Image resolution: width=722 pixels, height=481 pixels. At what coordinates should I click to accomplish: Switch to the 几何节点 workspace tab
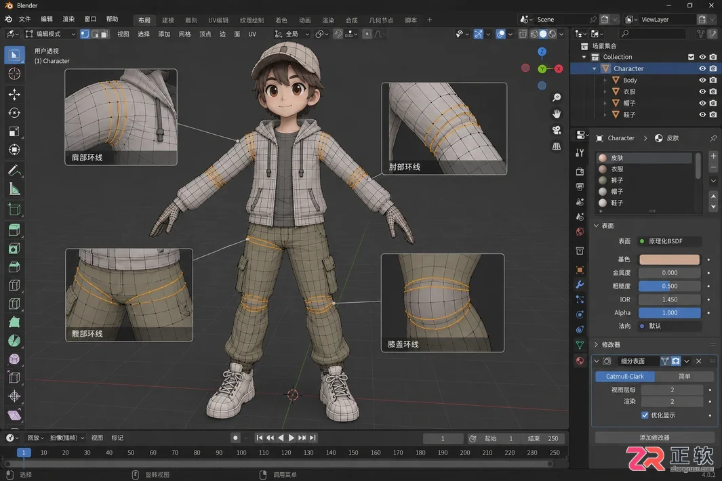tap(381, 20)
